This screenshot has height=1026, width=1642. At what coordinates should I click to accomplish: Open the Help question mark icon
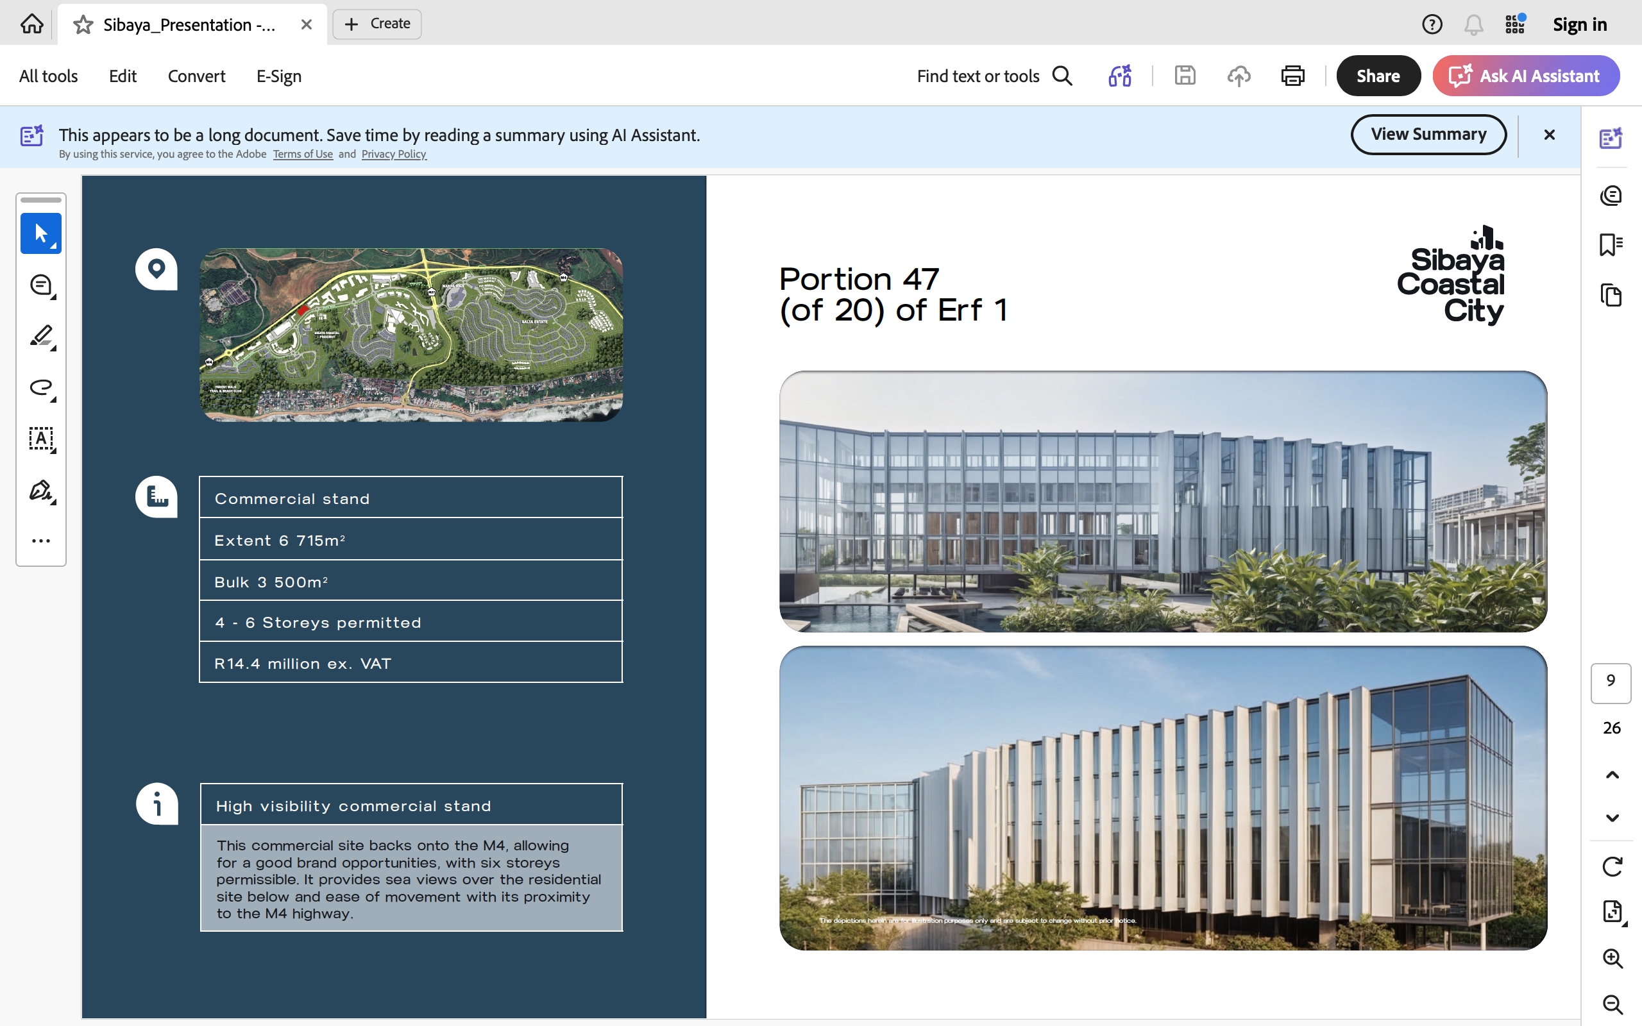coord(1432,24)
